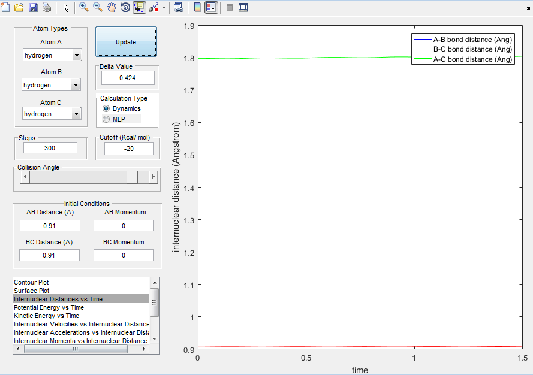Select the Zoom In tool
Screen dimensions: 533x375
click(84, 8)
